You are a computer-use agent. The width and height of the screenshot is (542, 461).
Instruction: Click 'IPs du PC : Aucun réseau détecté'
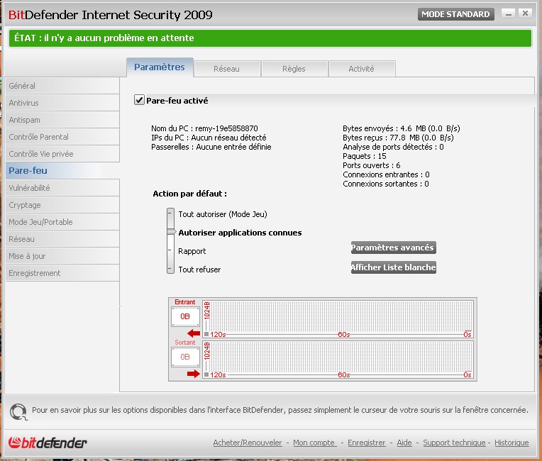click(x=209, y=138)
